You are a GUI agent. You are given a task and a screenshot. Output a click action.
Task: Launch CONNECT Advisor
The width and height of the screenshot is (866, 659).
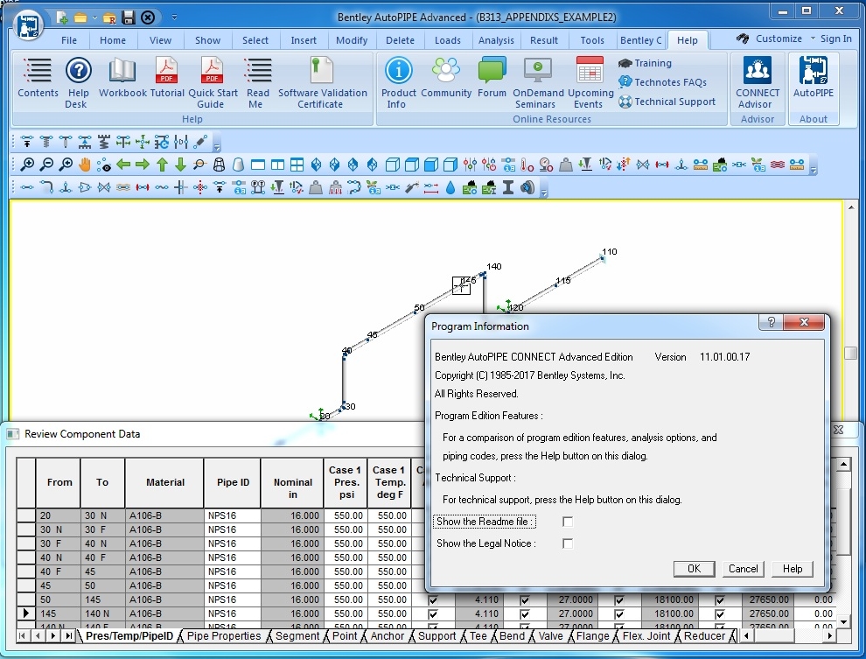click(758, 82)
